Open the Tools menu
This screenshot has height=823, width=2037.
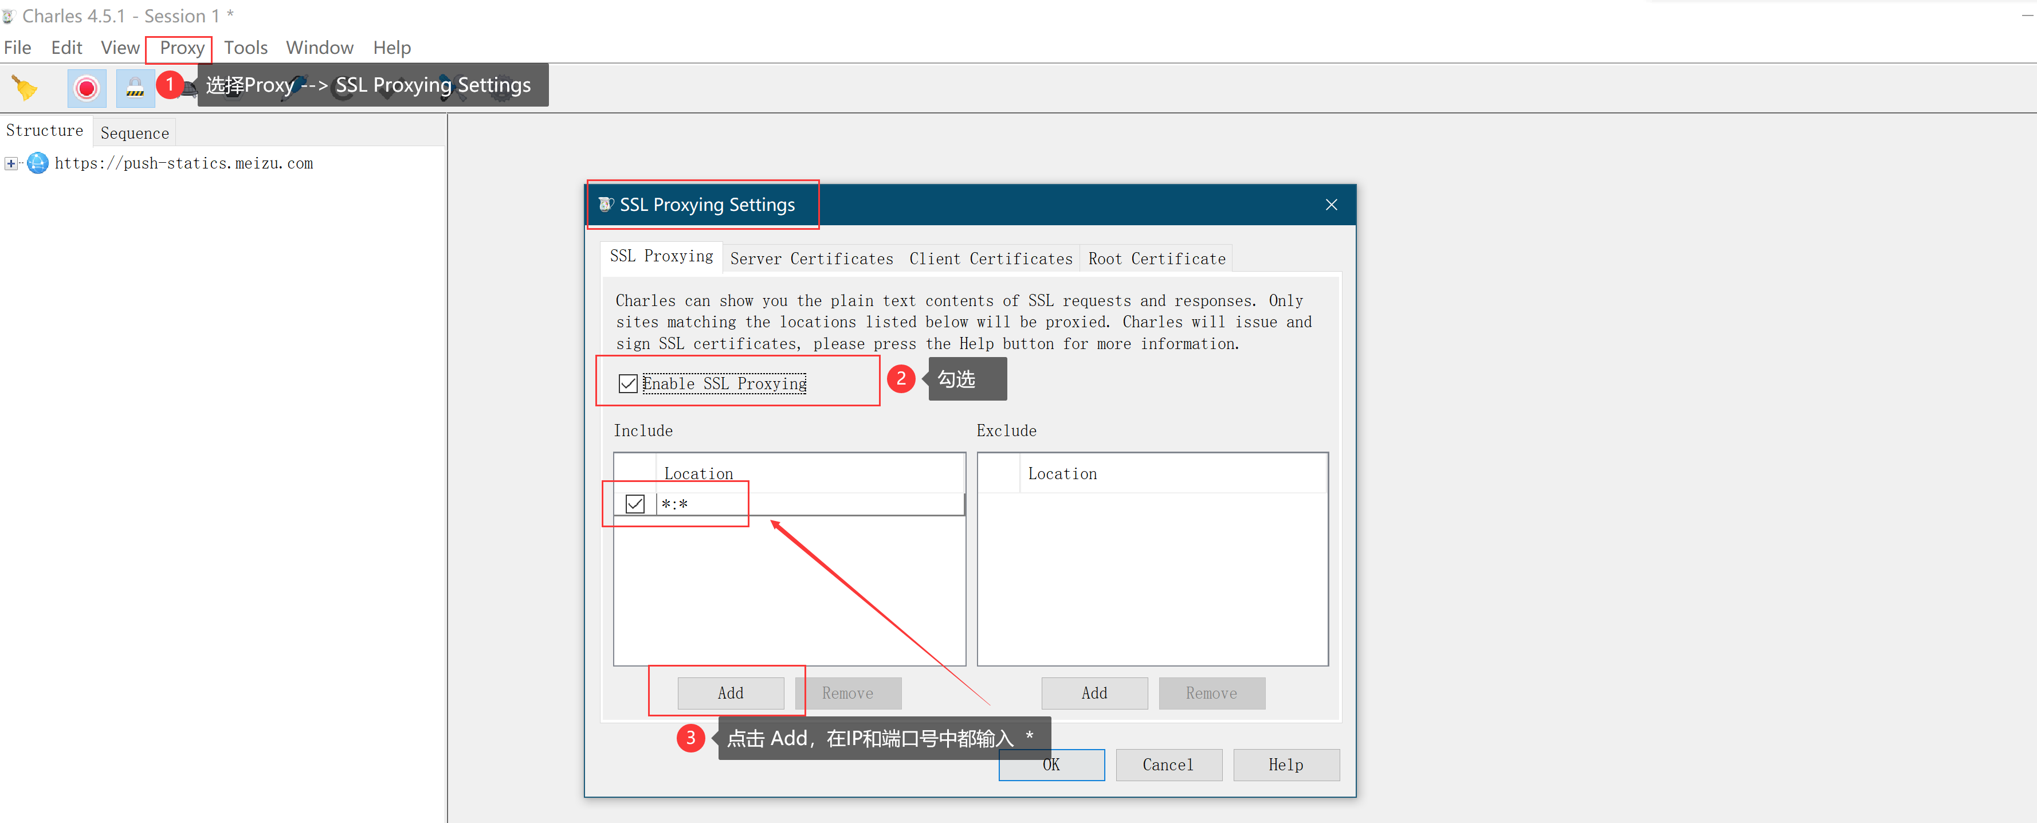pos(245,48)
